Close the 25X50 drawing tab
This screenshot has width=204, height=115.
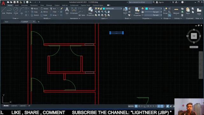(x=34, y=21)
